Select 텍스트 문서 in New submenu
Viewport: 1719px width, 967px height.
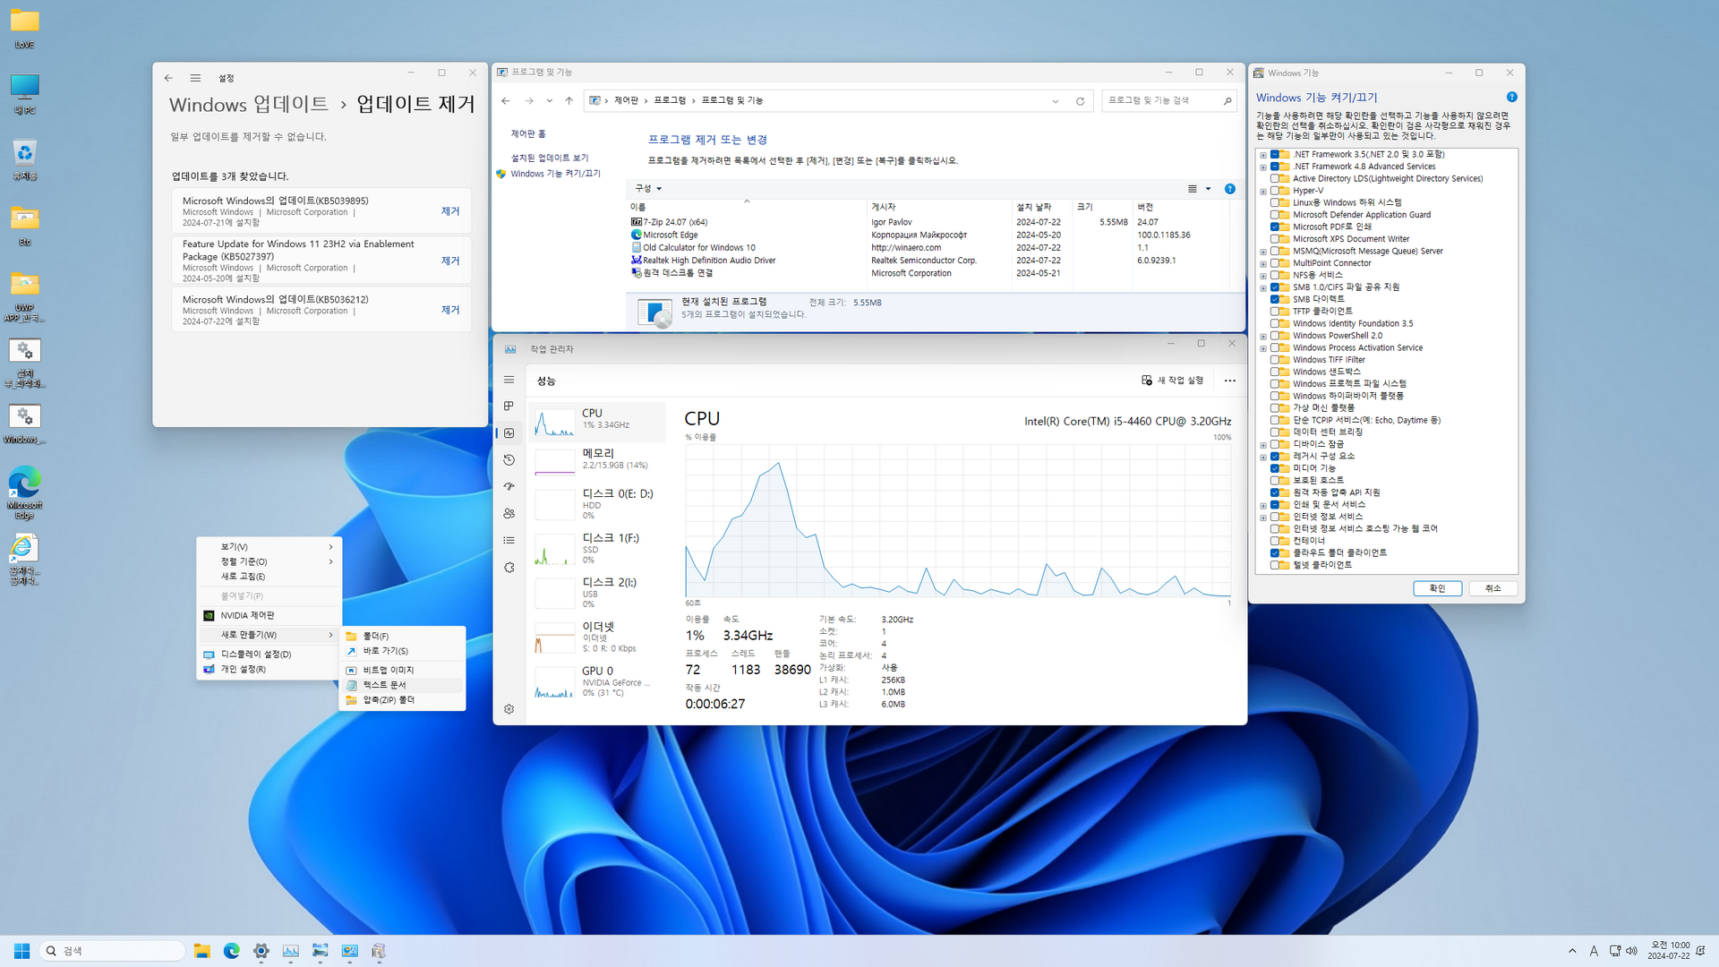385,685
